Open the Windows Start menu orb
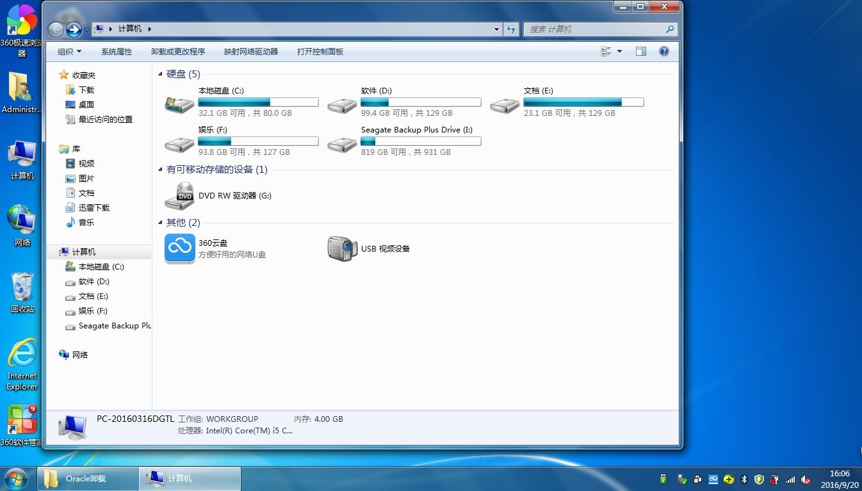The height and width of the screenshot is (491, 862). click(x=15, y=478)
